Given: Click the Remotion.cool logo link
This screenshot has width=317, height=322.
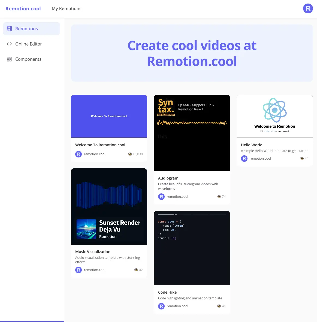Looking at the screenshot, I should [x=23, y=8].
